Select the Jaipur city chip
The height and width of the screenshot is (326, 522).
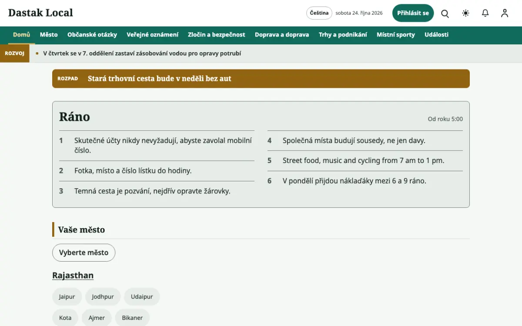pos(67,296)
